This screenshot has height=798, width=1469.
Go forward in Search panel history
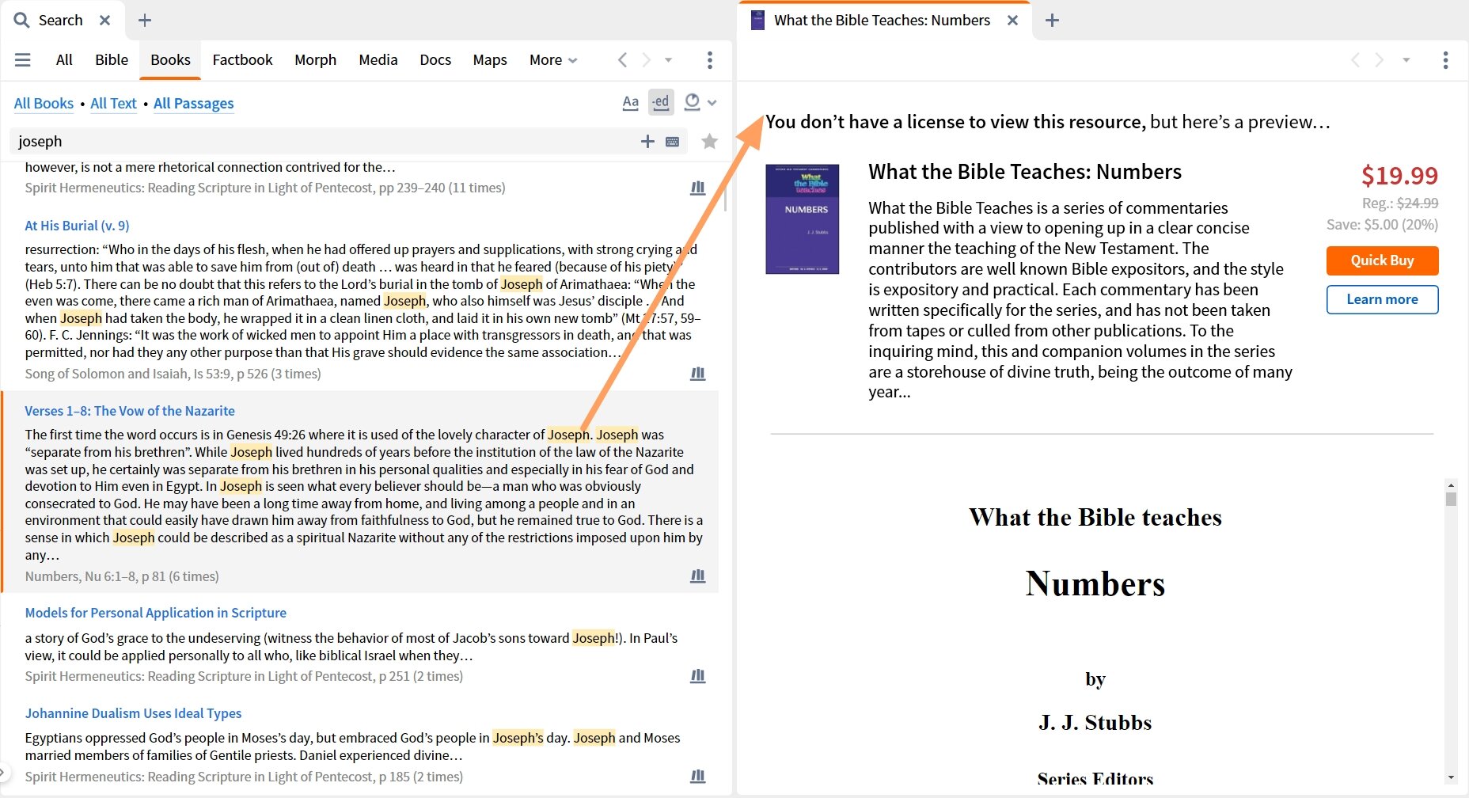click(x=646, y=60)
